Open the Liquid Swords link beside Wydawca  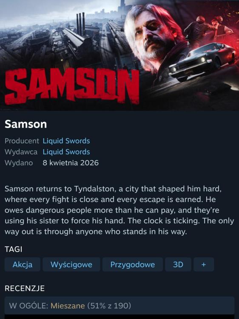click(66, 152)
